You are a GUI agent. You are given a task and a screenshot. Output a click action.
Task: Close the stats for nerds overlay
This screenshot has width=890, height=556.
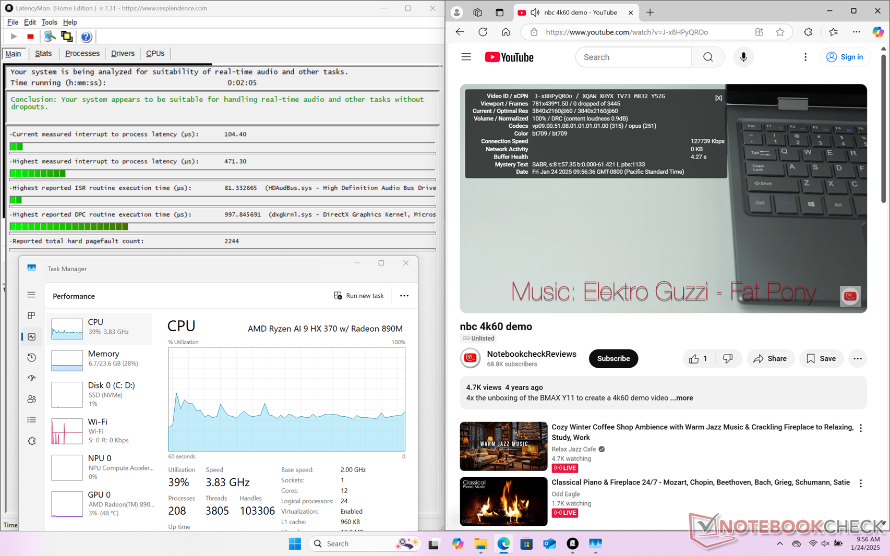pyautogui.click(x=718, y=98)
